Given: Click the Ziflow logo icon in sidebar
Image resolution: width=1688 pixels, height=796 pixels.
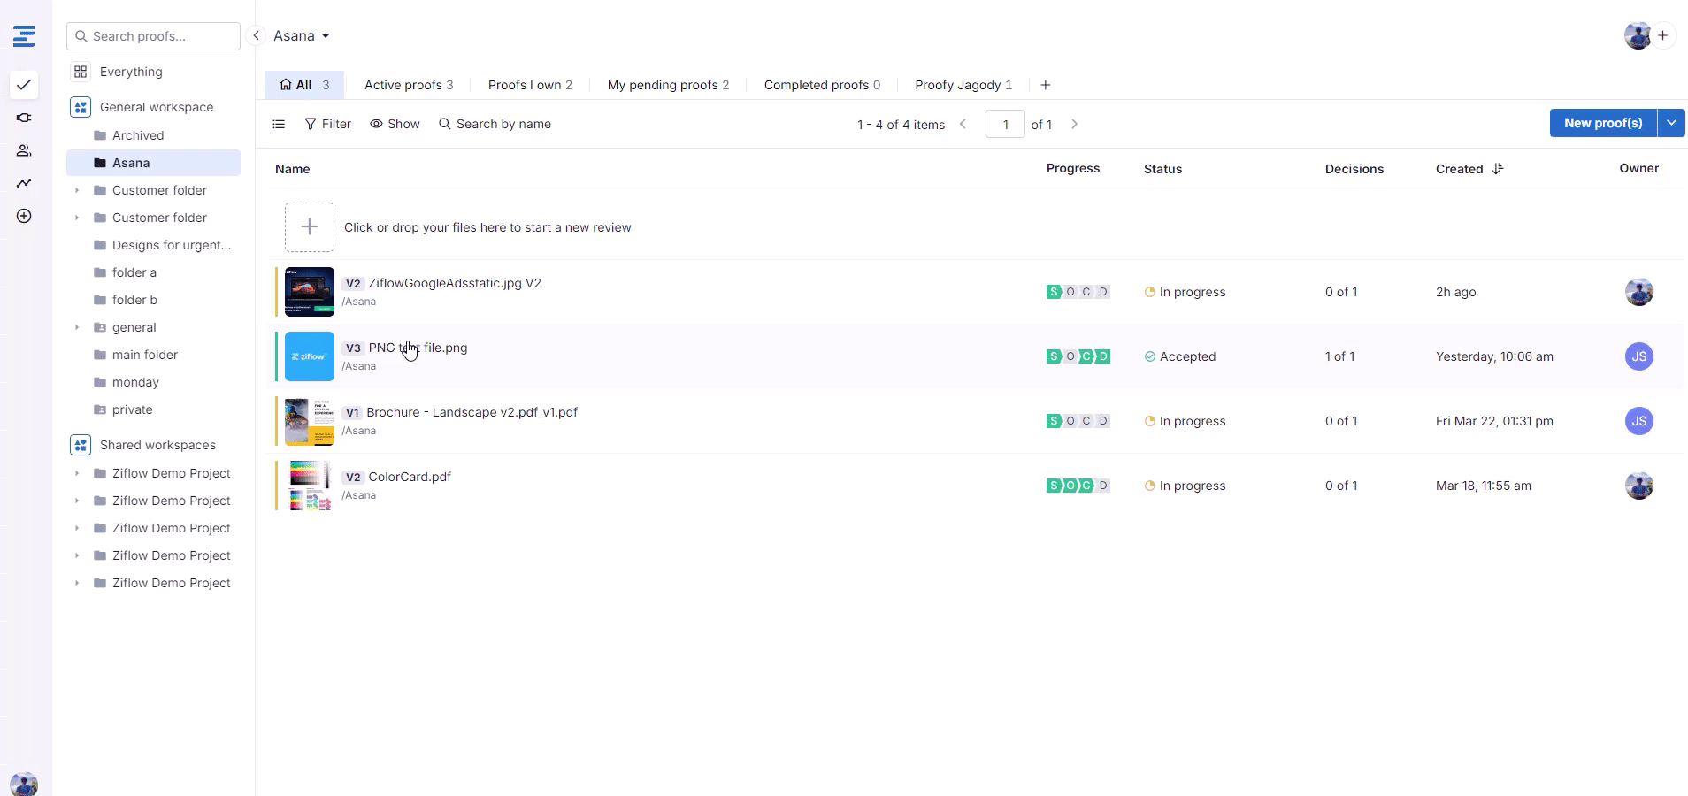Looking at the screenshot, I should pyautogui.click(x=24, y=36).
